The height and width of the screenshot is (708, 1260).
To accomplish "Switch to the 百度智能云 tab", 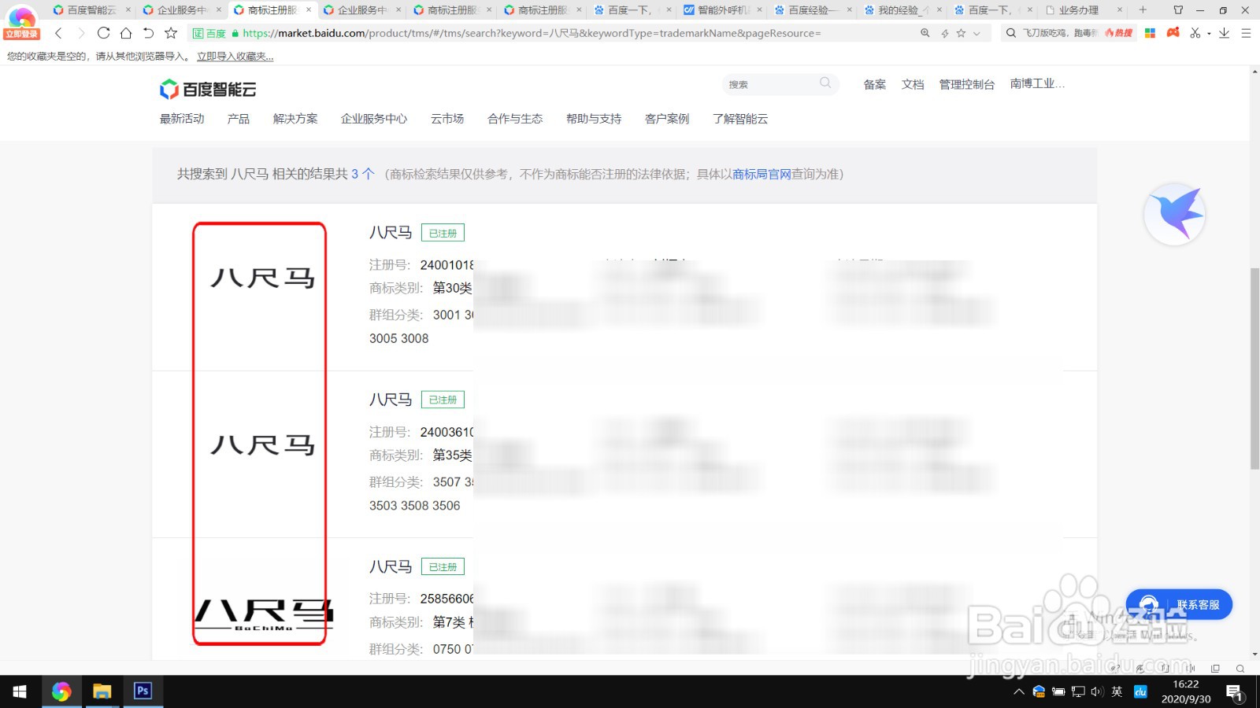I will coord(91,10).
